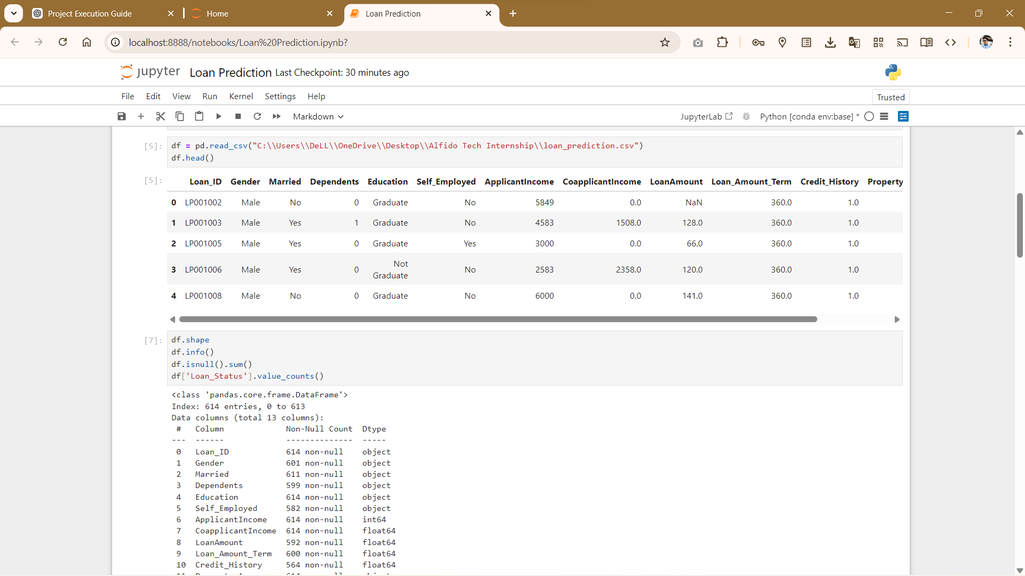Toggle the browser bookmark star
The width and height of the screenshot is (1025, 576).
[x=665, y=42]
